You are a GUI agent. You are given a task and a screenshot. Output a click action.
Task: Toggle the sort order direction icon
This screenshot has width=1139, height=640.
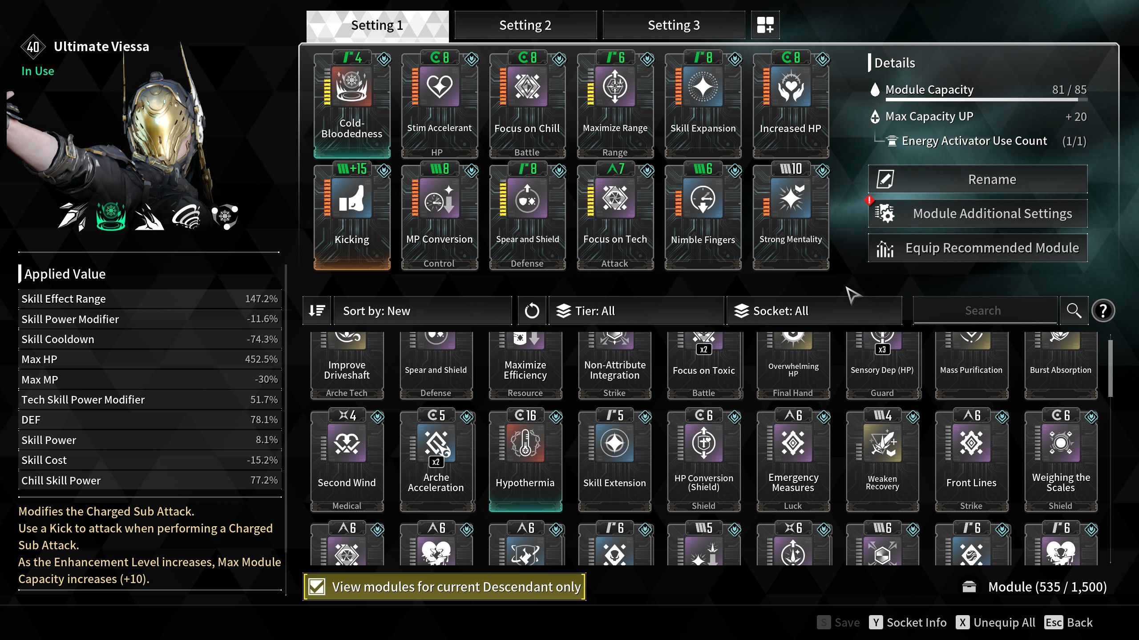click(317, 311)
